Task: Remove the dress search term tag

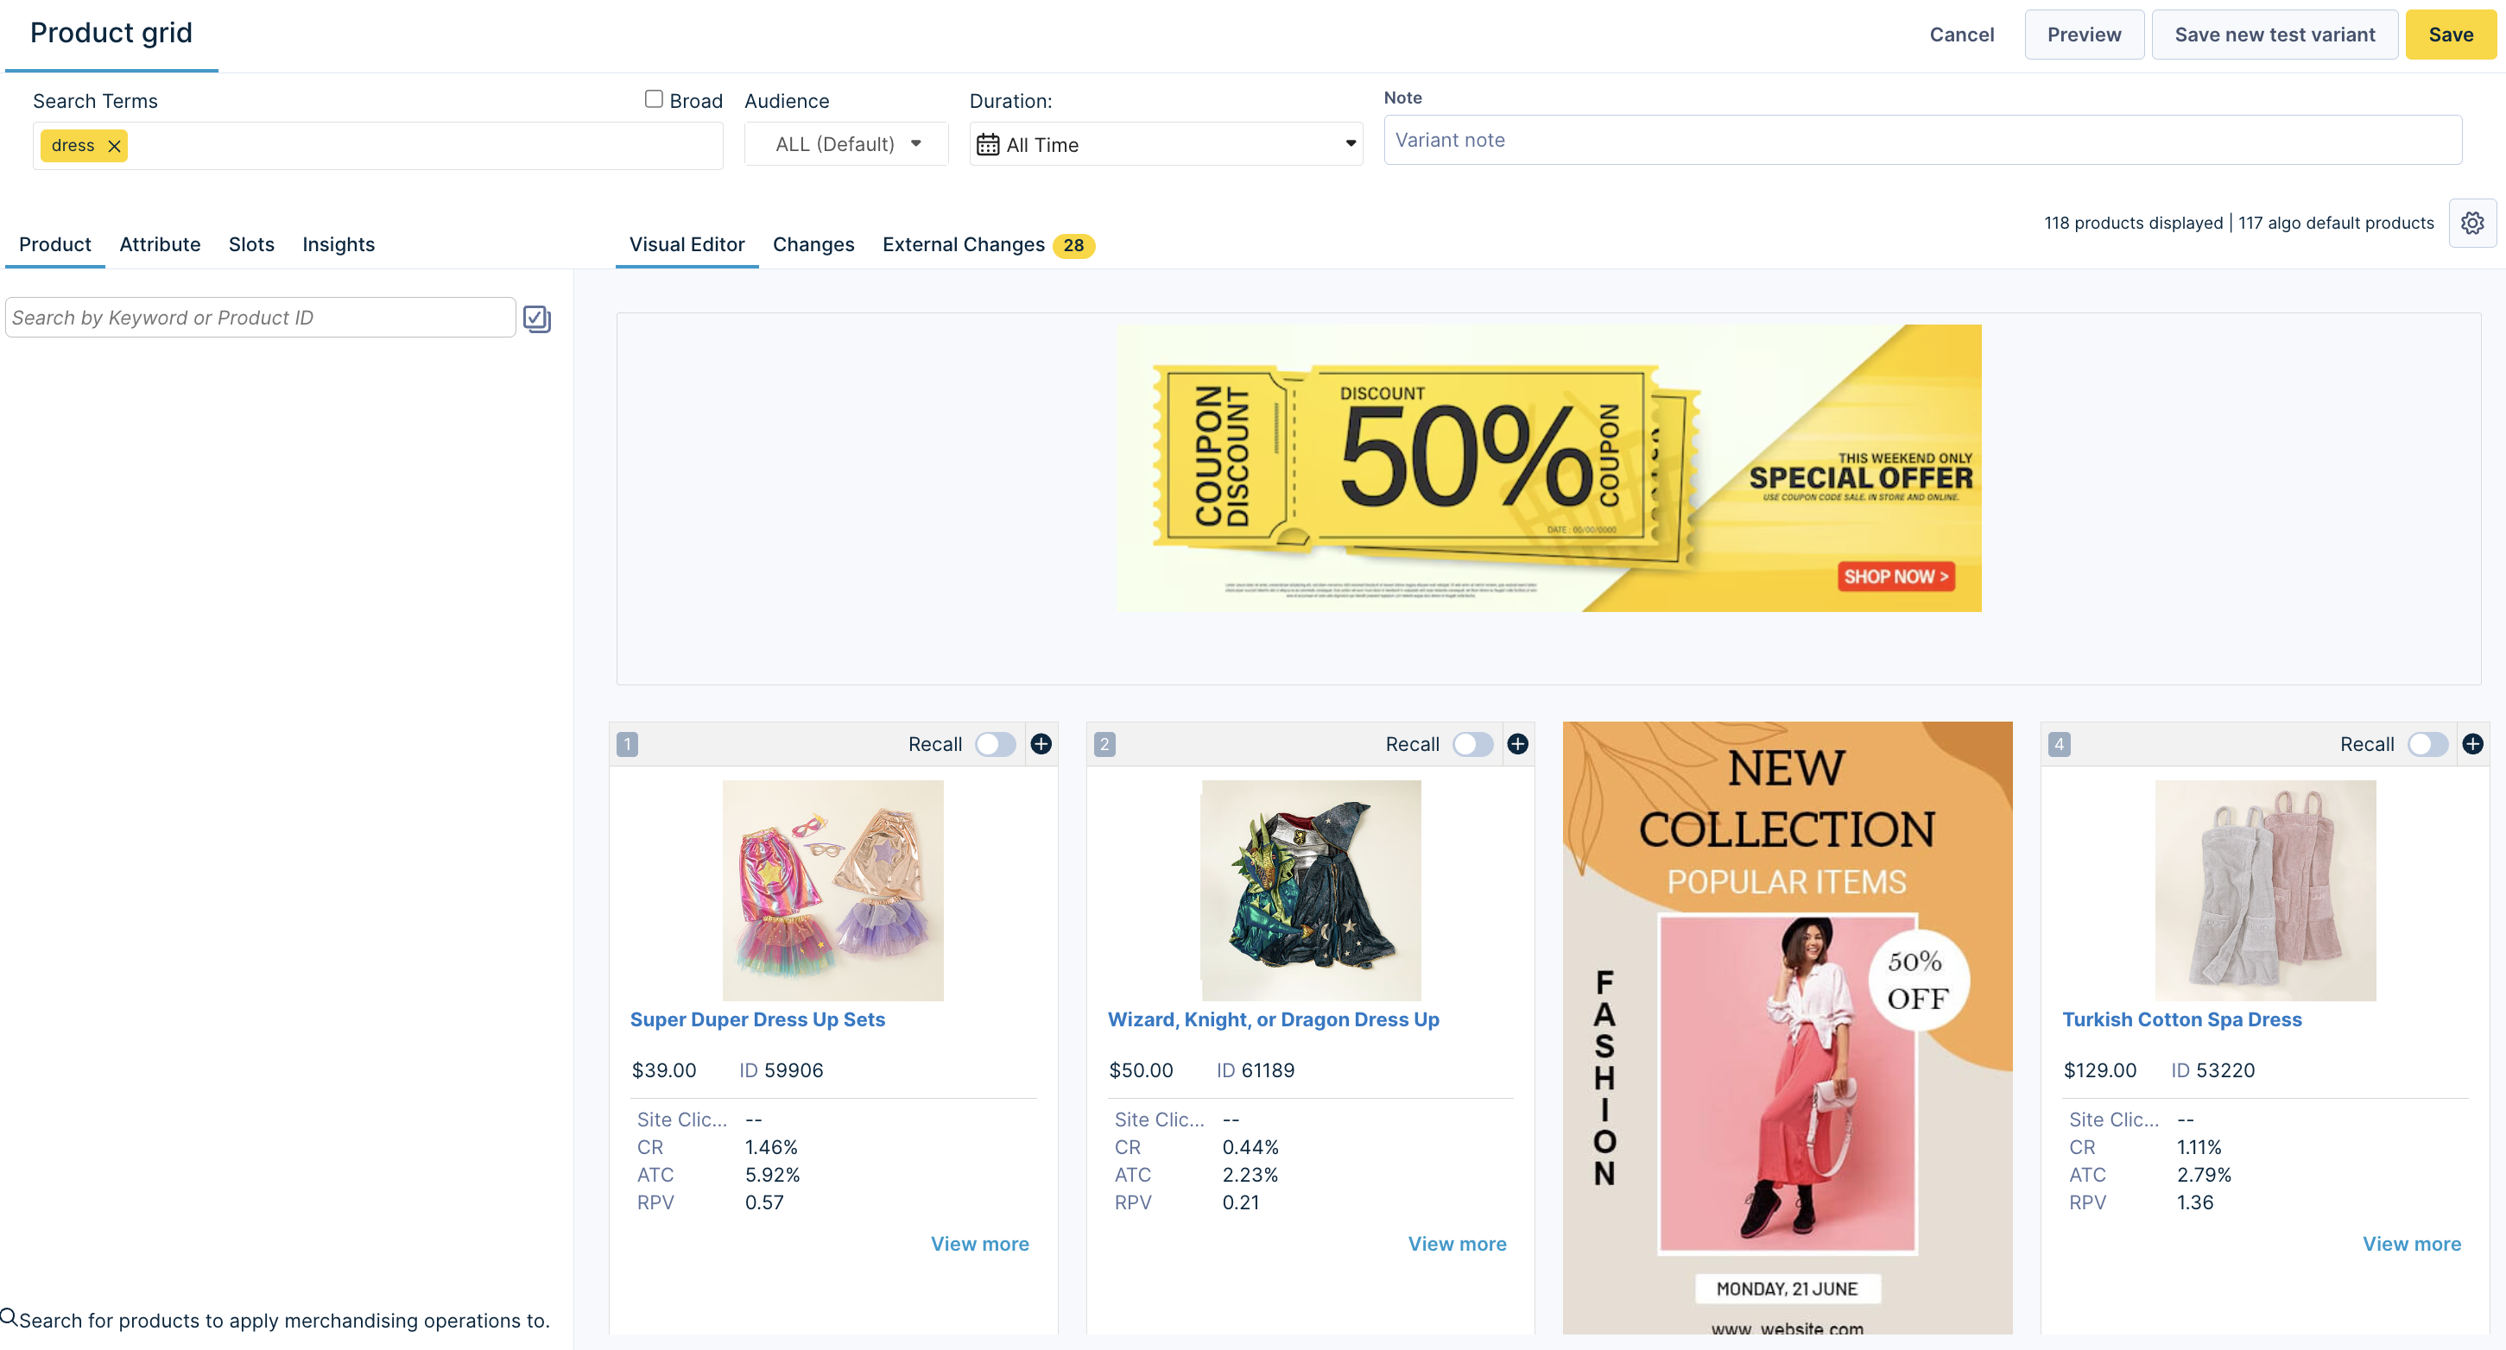Action: point(114,146)
